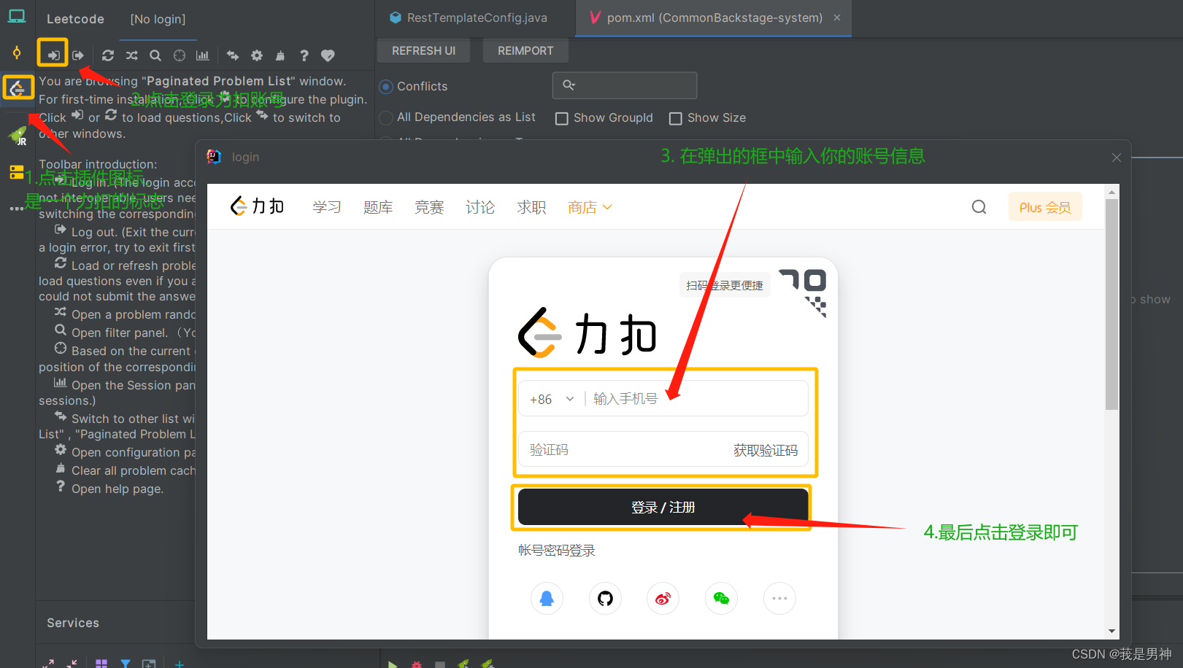Click the 登录 / 注册 button
The height and width of the screenshot is (668, 1183).
tap(663, 507)
